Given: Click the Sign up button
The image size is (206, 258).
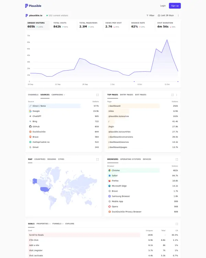Looking at the screenshot, I should point(175,6).
